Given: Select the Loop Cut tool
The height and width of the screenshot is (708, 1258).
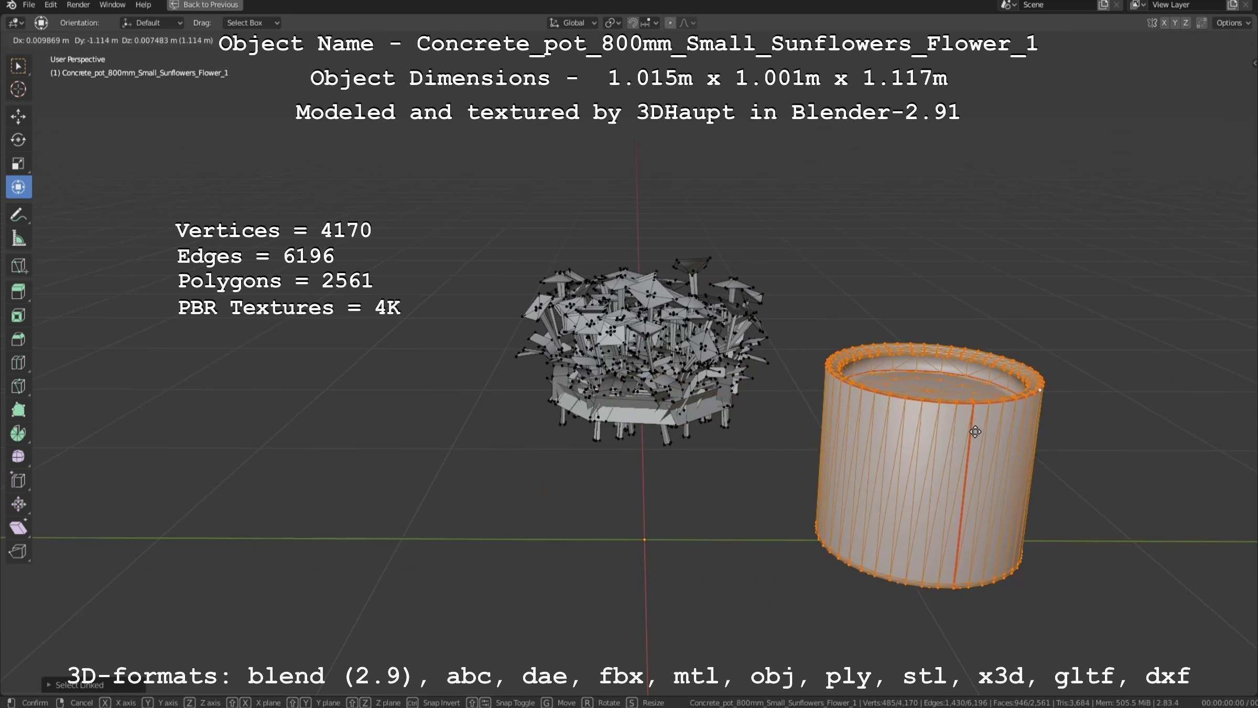Looking at the screenshot, I should (x=18, y=362).
